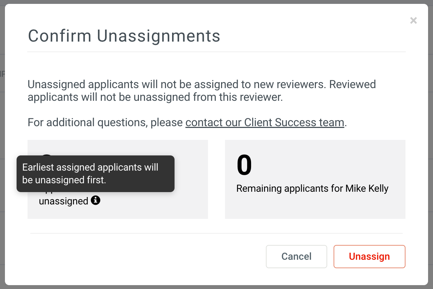Click the "For additional questions, please" text
The image size is (433, 289).
[105, 122]
